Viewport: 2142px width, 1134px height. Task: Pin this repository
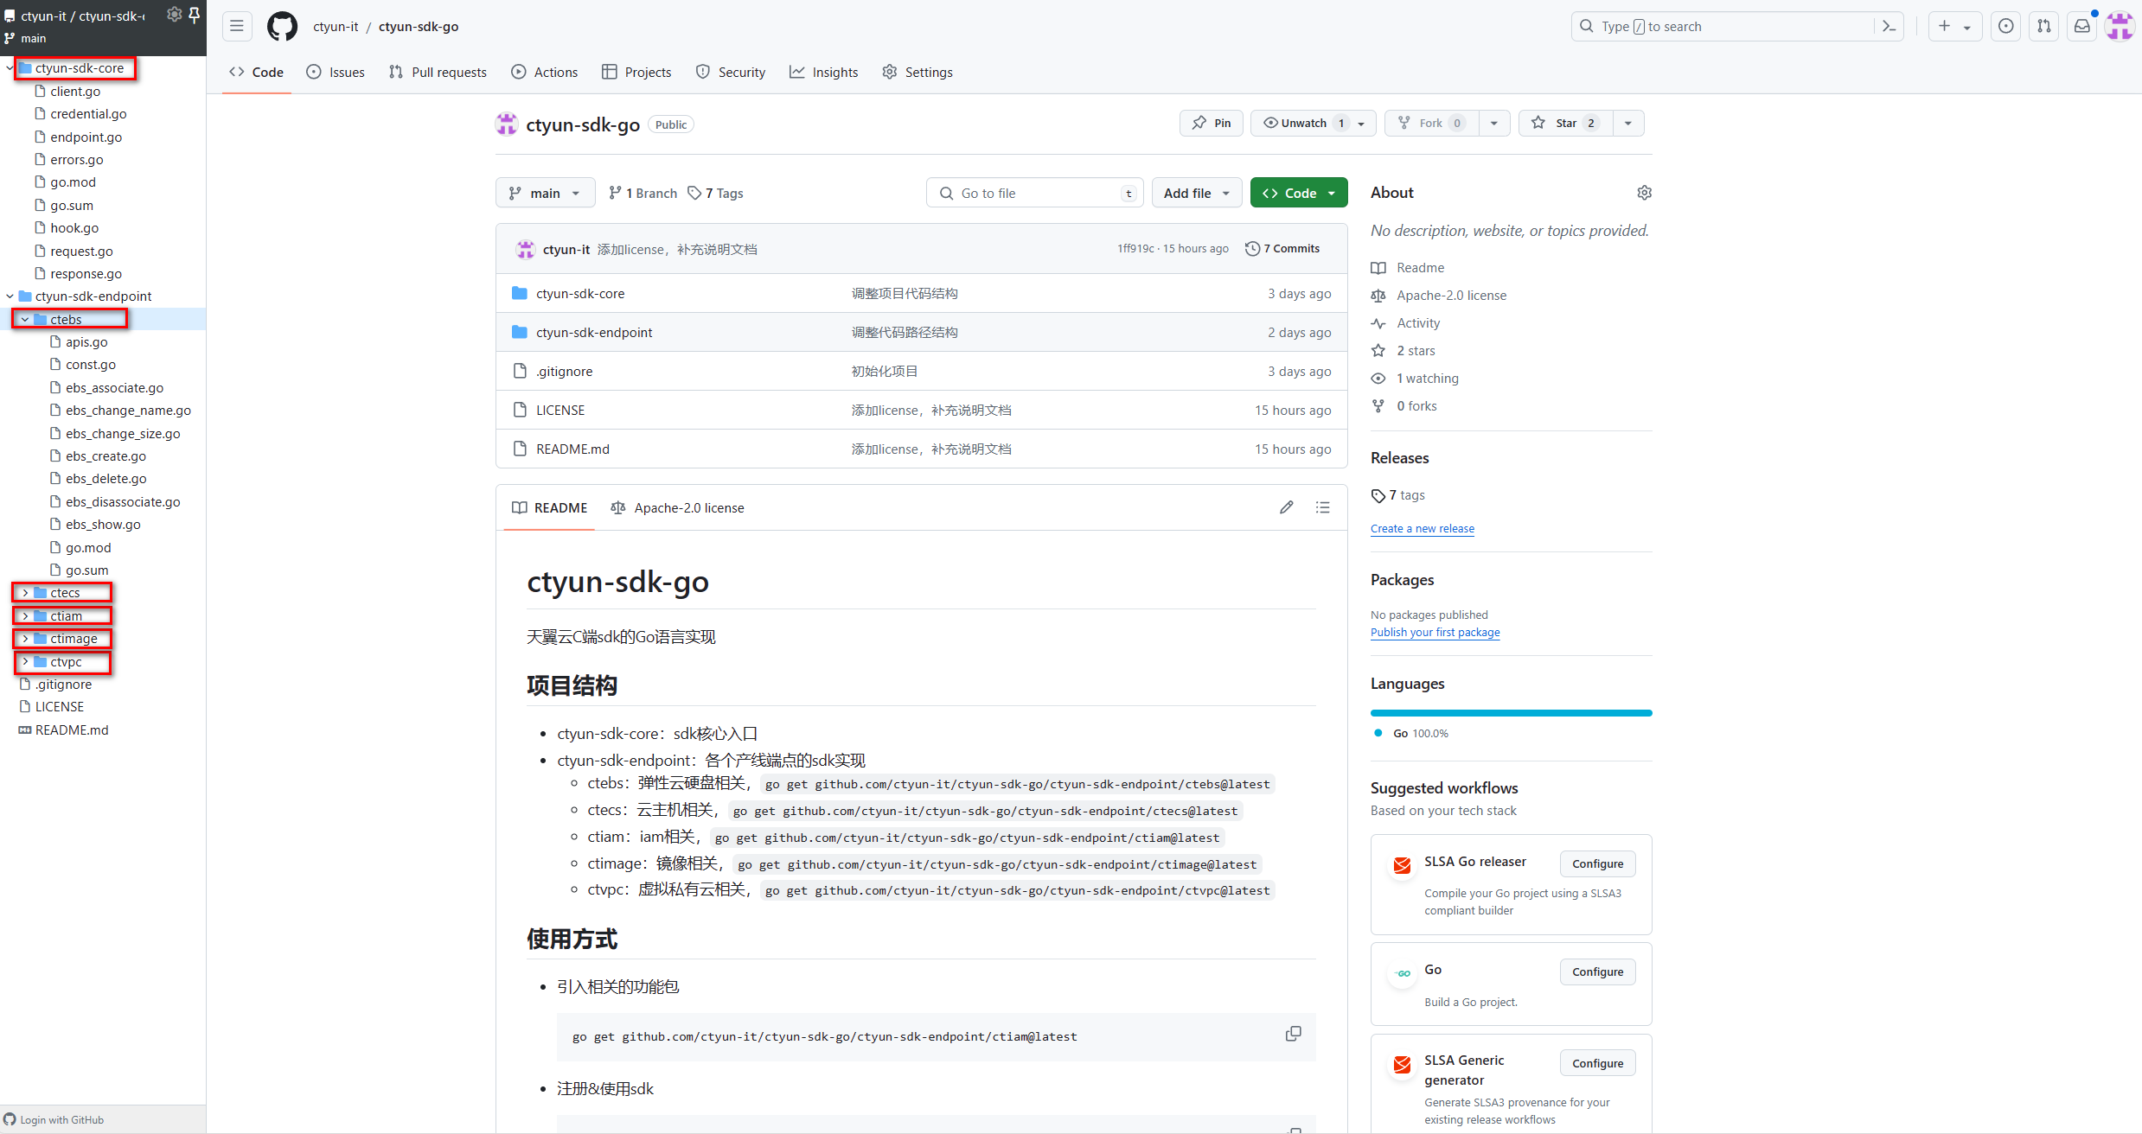click(1212, 124)
